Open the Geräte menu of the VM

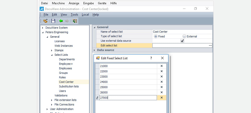(102, 3)
